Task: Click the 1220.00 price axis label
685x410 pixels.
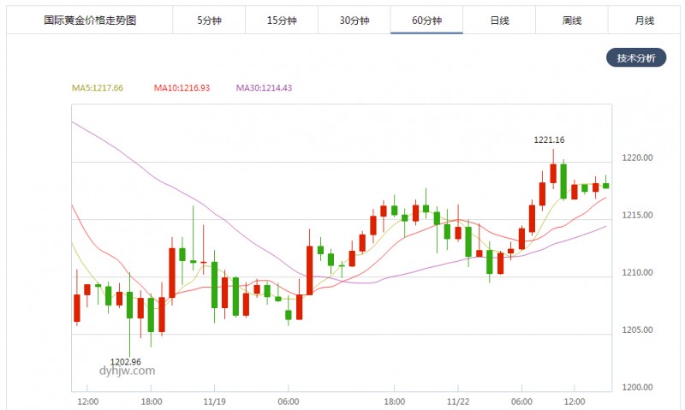Action: click(x=637, y=157)
